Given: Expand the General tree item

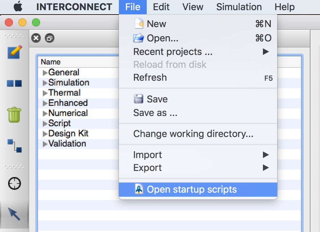Looking at the screenshot, I should pyautogui.click(x=45, y=73).
